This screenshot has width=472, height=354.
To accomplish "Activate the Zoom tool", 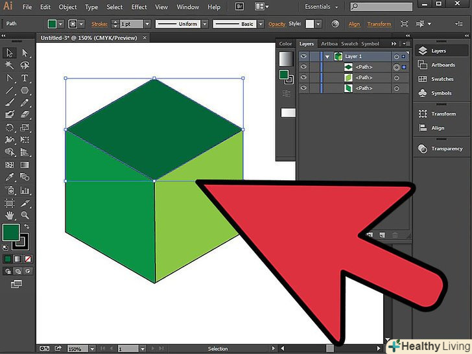I will [x=25, y=215].
